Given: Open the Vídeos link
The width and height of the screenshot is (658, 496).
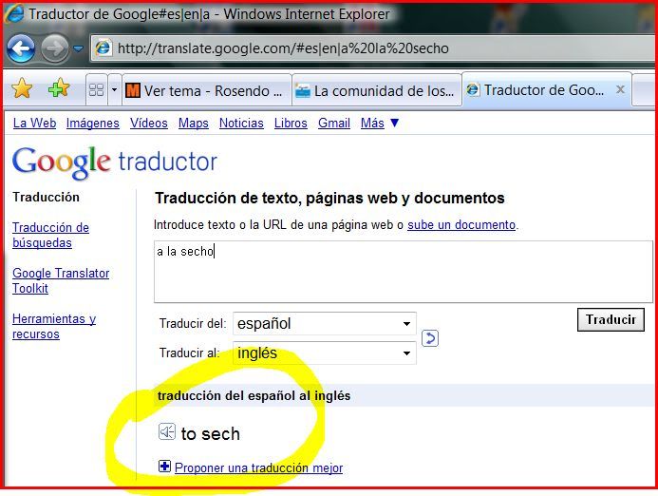Looking at the screenshot, I should click(148, 124).
